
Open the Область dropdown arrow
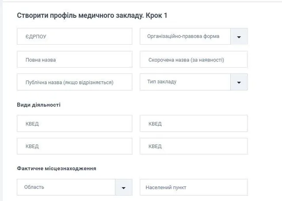pos(123,187)
